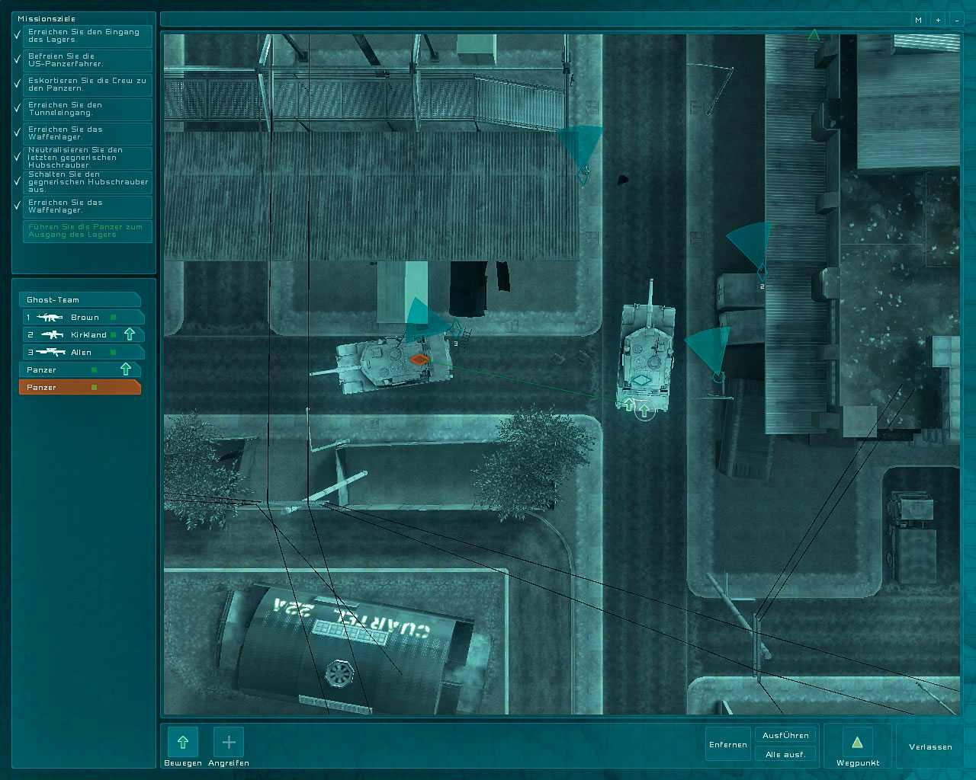The image size is (976, 780).
Task: Click the Alle ausf. button
Action: point(785,754)
